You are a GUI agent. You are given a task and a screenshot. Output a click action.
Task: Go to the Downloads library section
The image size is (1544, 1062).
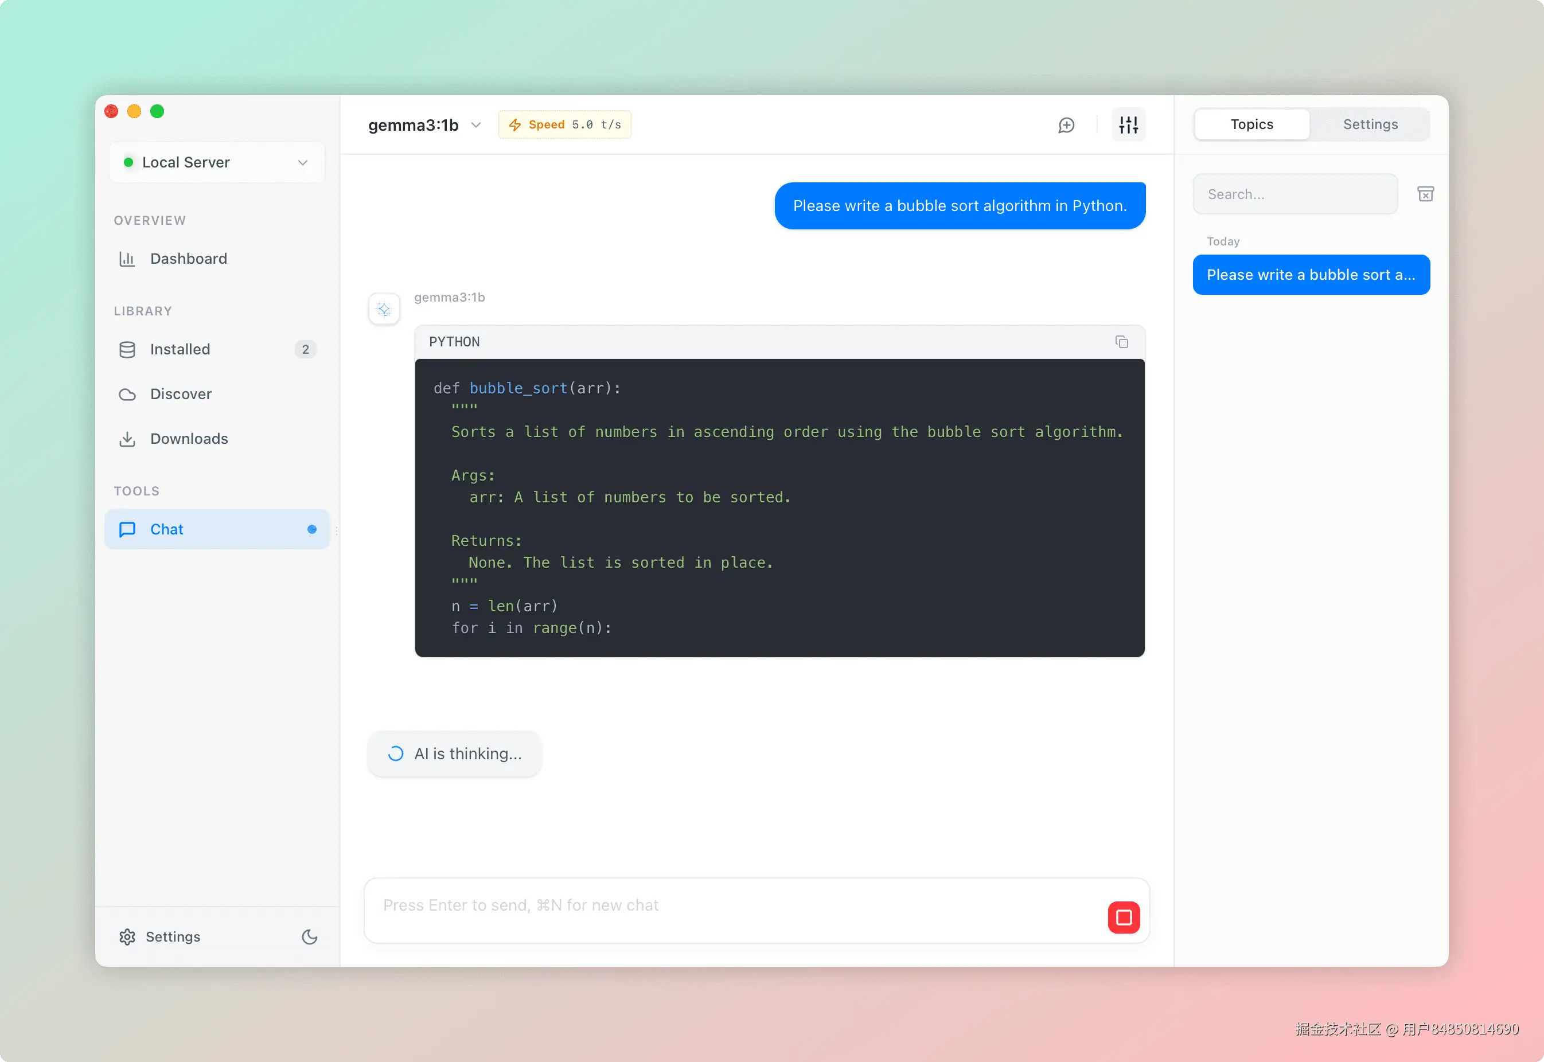pos(188,439)
